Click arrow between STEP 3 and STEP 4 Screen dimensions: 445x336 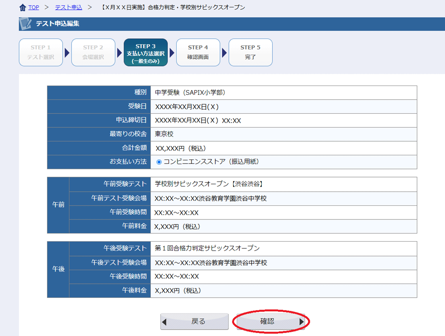172,53
